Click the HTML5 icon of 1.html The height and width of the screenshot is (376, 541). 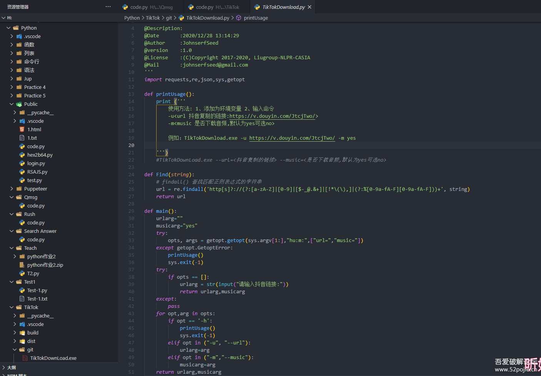22,129
